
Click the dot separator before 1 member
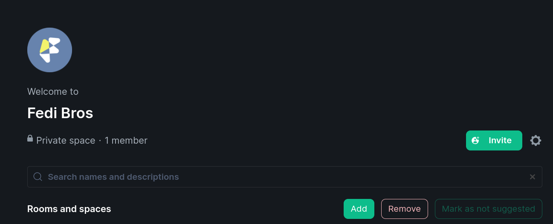coord(100,141)
